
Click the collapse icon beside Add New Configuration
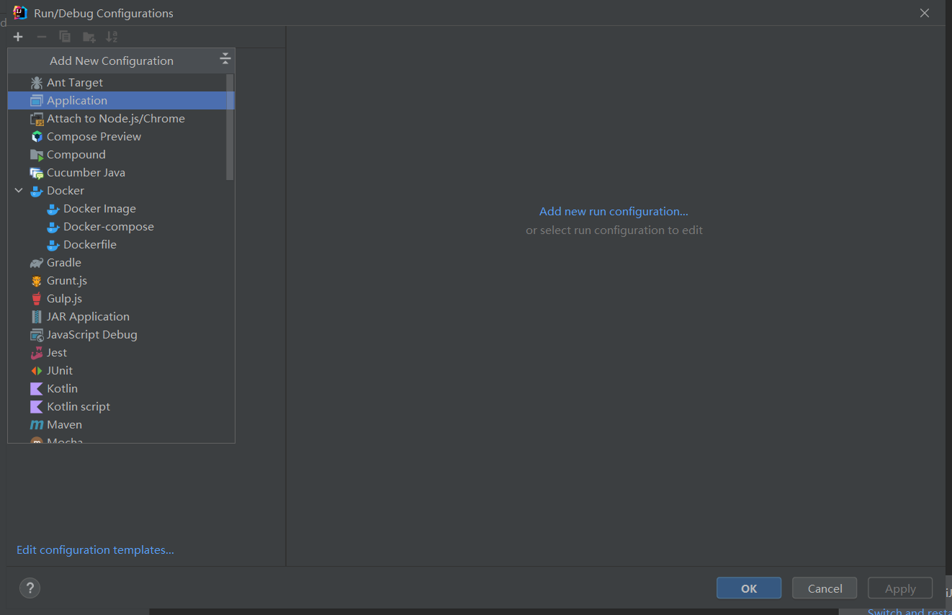pos(225,59)
